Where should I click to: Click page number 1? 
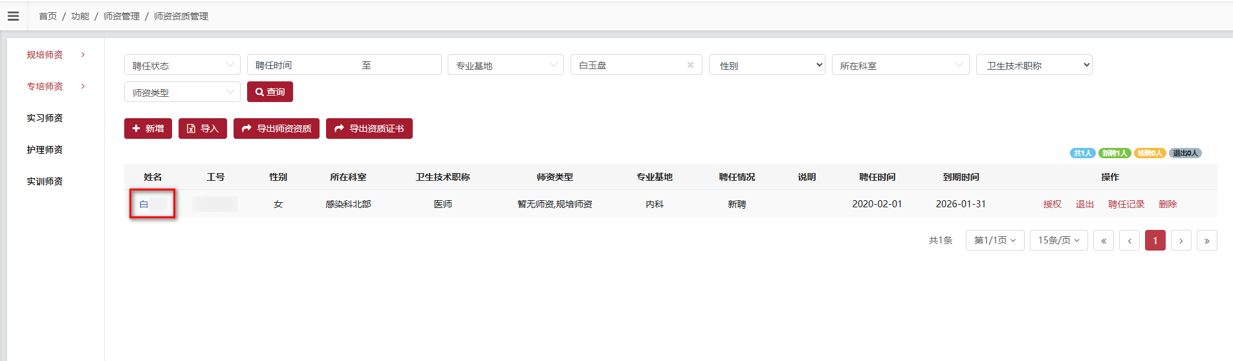(1155, 240)
